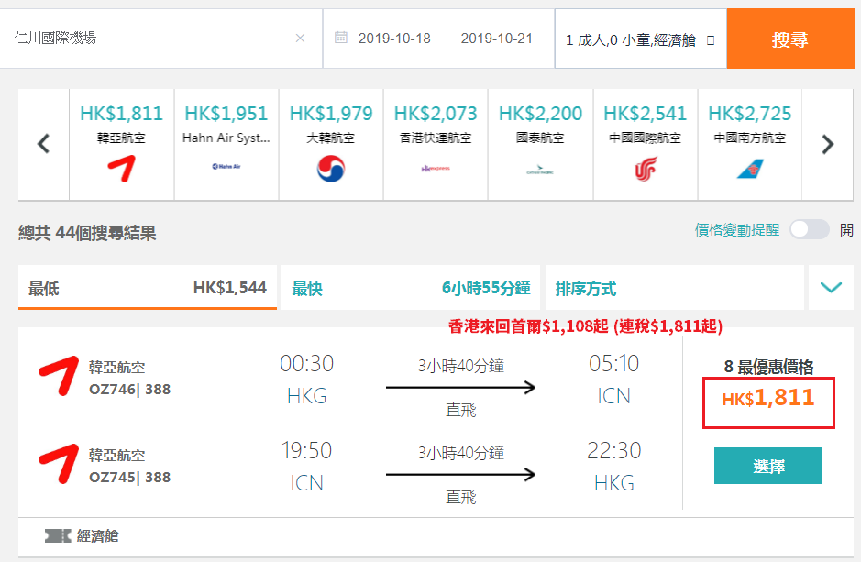861x562 pixels.
Task: Filter by 韓亞航空 HK$1,811 card
Action: click(x=121, y=144)
